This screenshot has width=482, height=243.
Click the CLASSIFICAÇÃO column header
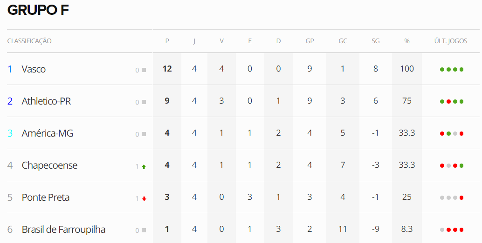[x=29, y=41]
